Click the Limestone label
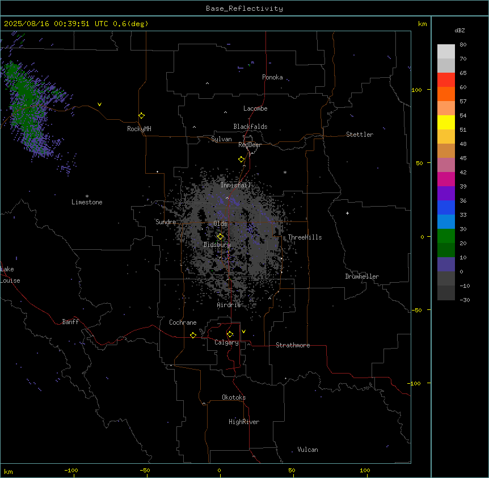The image size is (489, 478). (87, 202)
